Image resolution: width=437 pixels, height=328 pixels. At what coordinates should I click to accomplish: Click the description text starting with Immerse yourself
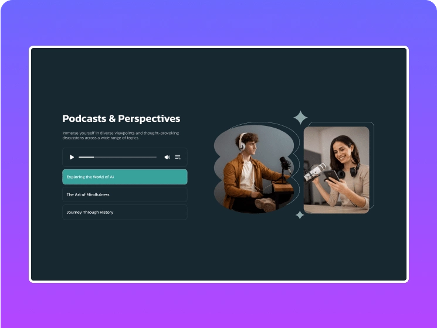[x=121, y=135]
